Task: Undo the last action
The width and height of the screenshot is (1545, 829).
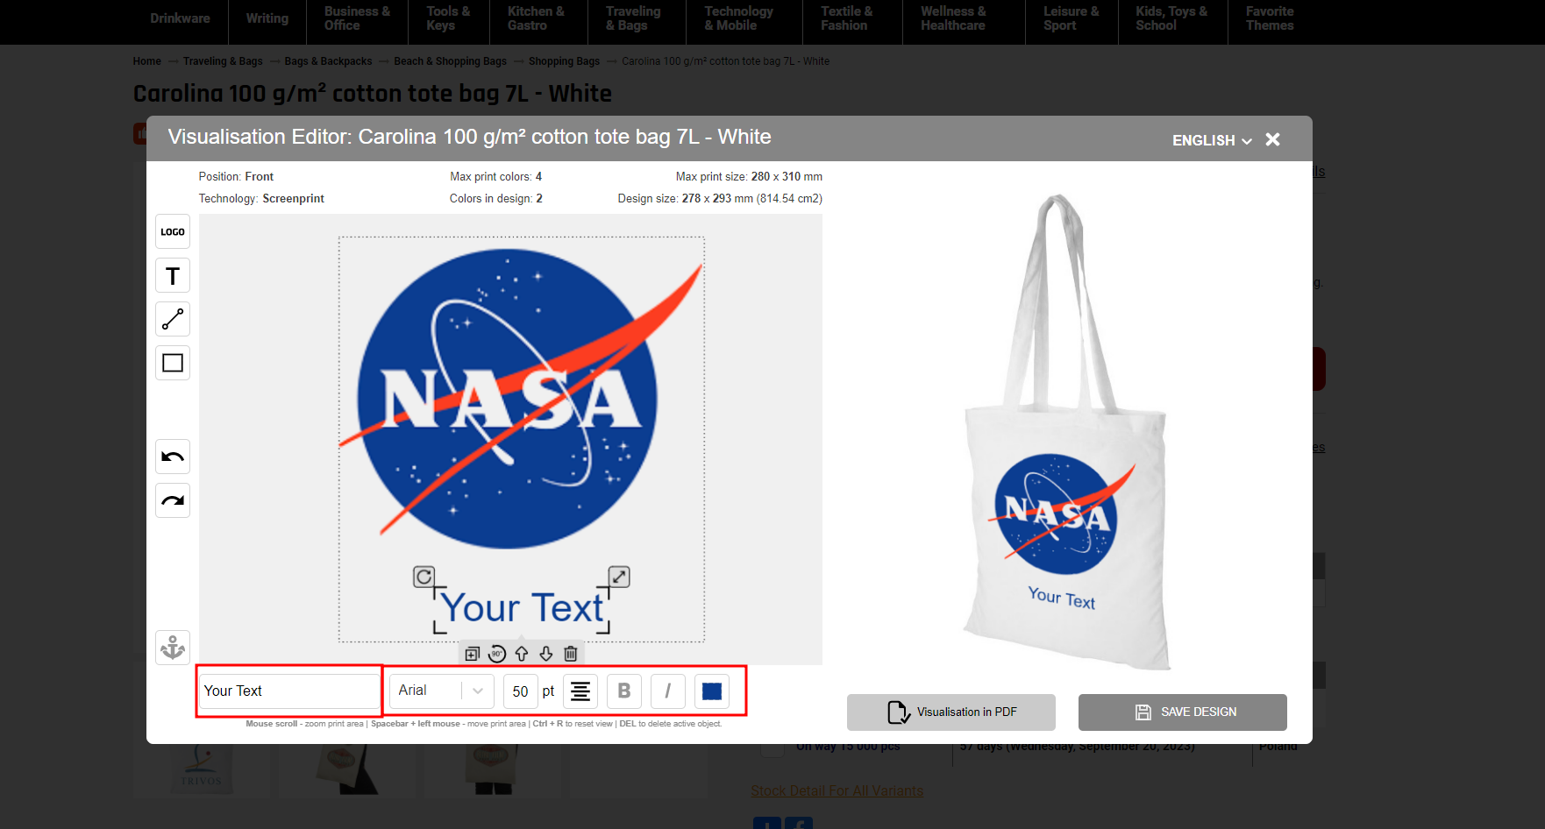Action: [x=173, y=457]
